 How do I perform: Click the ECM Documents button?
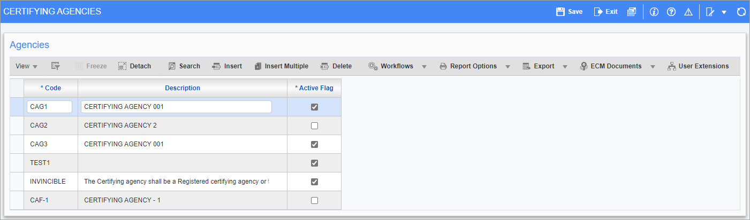point(611,66)
